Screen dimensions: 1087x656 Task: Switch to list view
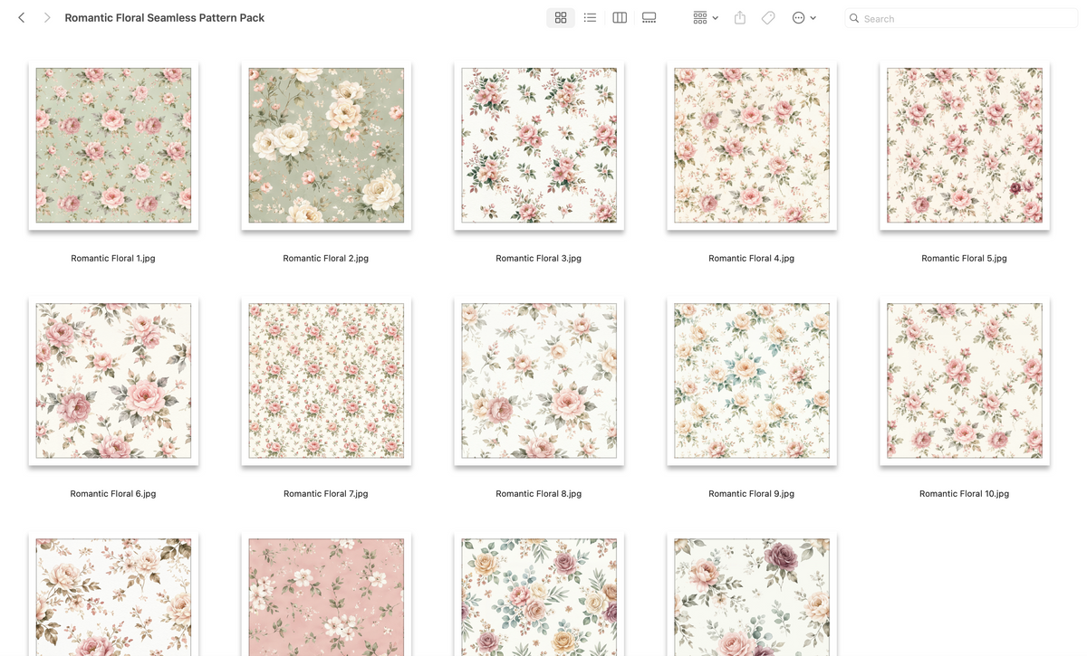[590, 18]
